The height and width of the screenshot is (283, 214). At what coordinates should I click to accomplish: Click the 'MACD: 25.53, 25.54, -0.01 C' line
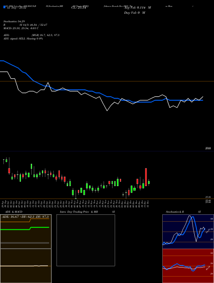coord(21,28)
